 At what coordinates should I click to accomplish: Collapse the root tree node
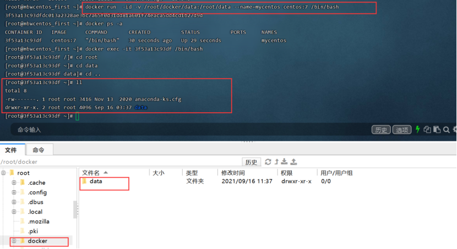coord(3,173)
